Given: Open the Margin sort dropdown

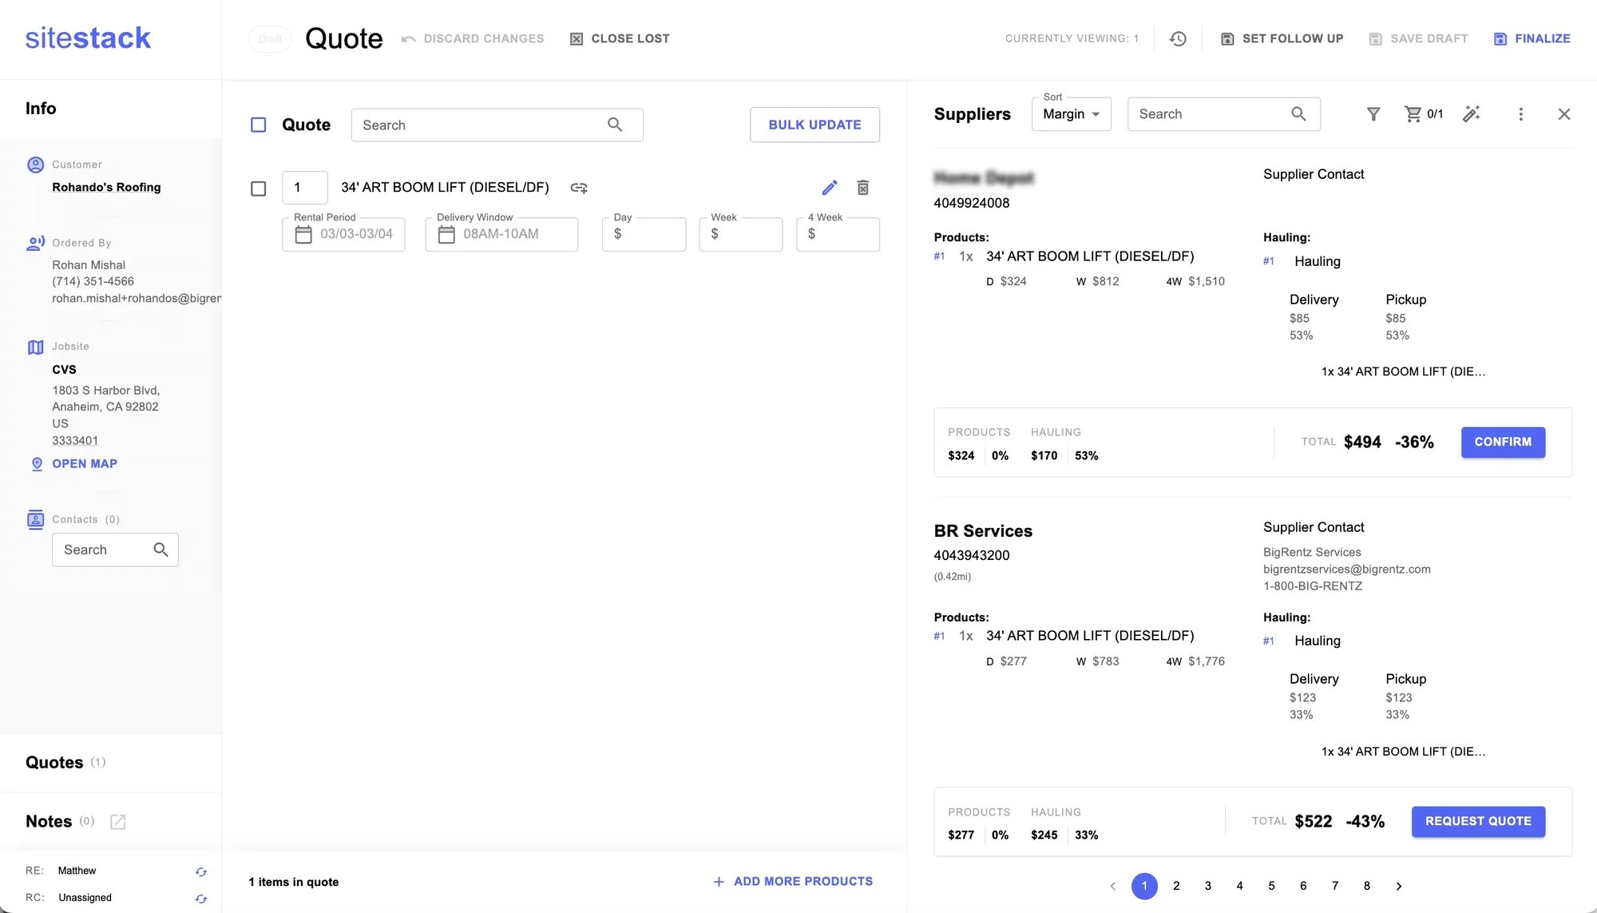Looking at the screenshot, I should point(1070,113).
